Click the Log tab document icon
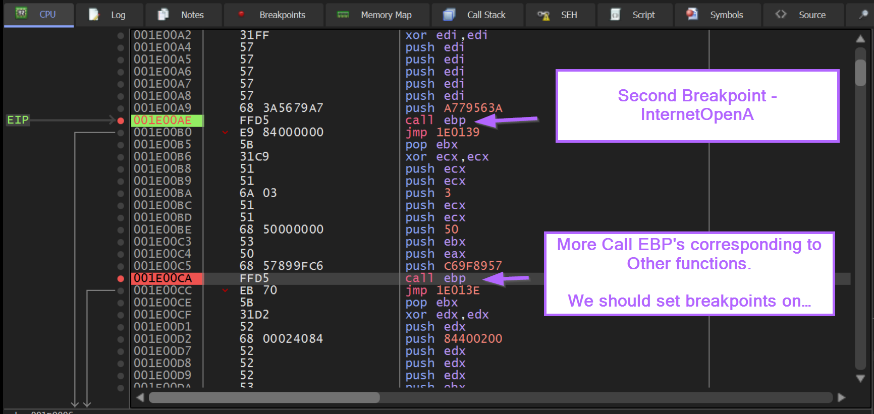The width and height of the screenshot is (874, 414). tap(94, 15)
